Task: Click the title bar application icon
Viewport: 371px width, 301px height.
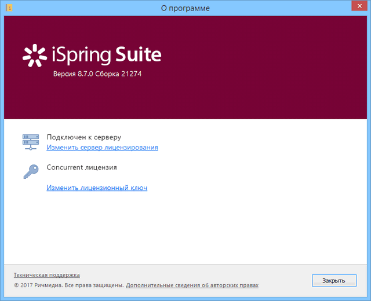Action: click(8, 8)
